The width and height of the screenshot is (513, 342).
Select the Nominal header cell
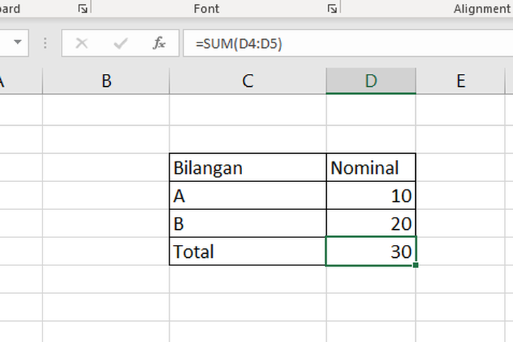tap(371, 167)
